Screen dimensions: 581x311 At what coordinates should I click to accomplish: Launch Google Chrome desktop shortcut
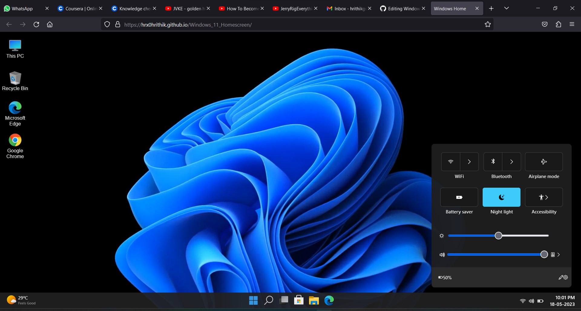point(15,146)
